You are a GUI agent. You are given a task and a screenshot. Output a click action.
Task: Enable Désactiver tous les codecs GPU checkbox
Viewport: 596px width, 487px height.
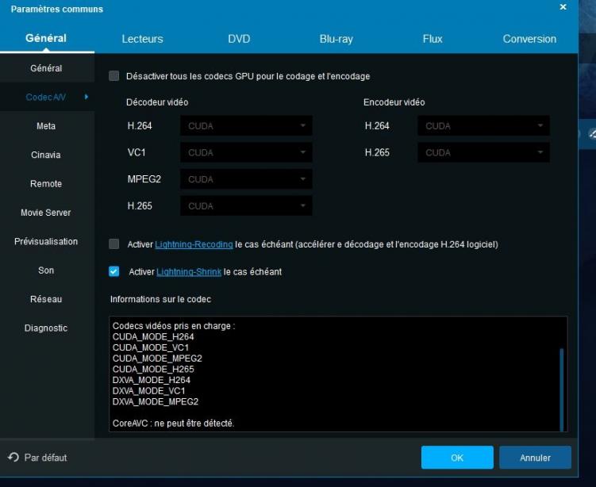click(114, 76)
